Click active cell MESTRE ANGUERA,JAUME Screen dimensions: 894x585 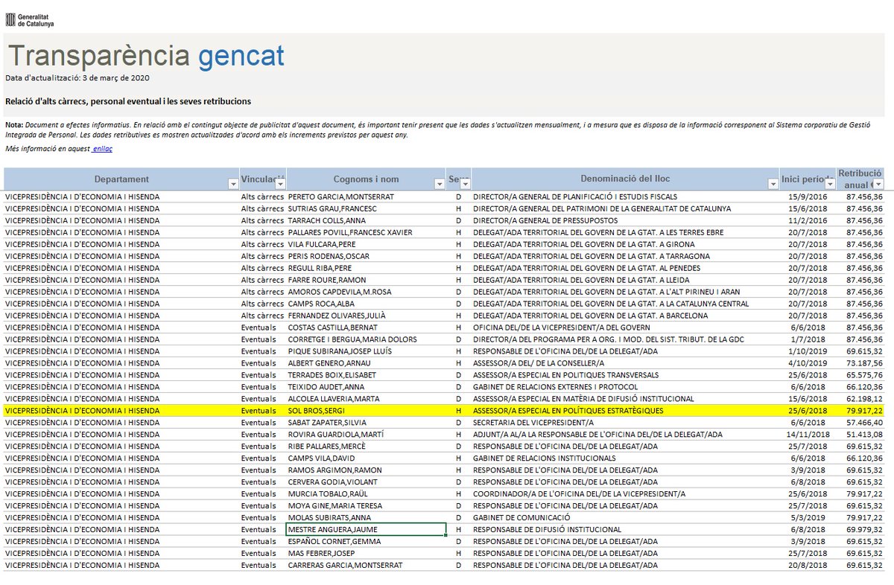[x=367, y=529]
